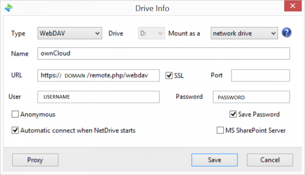
Task: Expand the Mount as a network drive dropdown
Action: [x=244, y=34]
